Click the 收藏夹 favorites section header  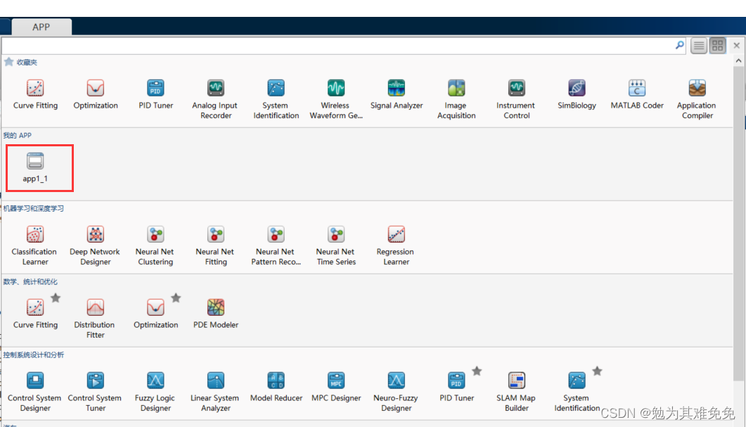27,63
